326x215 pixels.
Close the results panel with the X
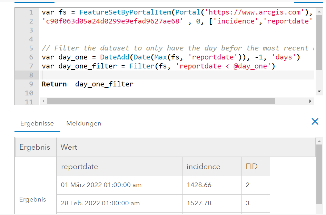(x=315, y=121)
